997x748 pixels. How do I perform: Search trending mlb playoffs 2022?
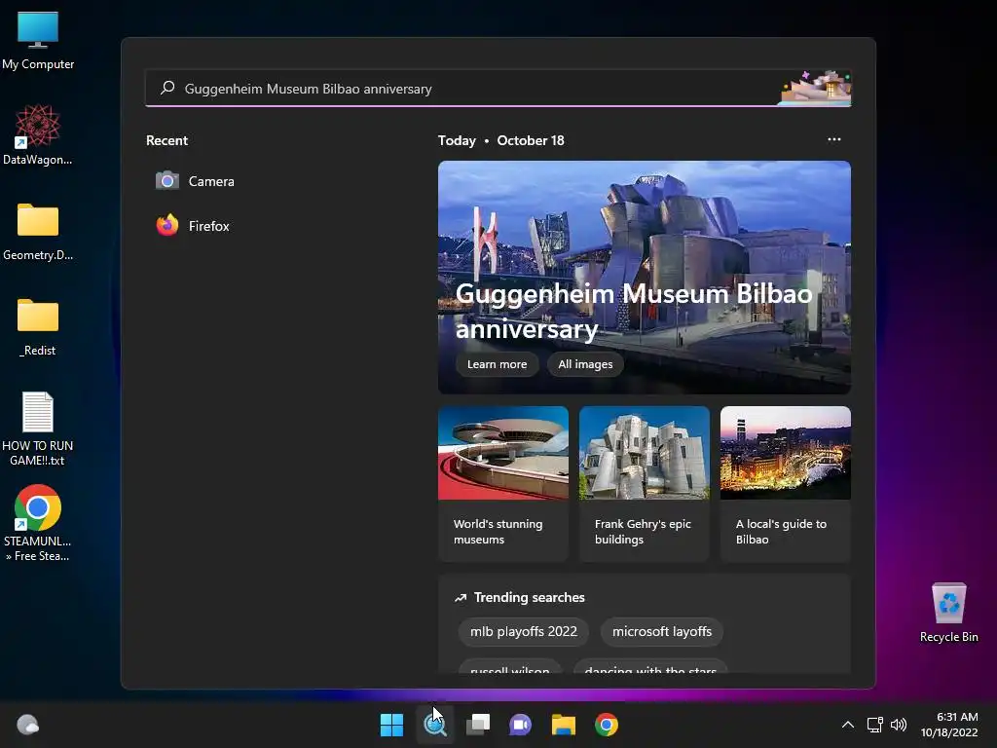(x=523, y=631)
